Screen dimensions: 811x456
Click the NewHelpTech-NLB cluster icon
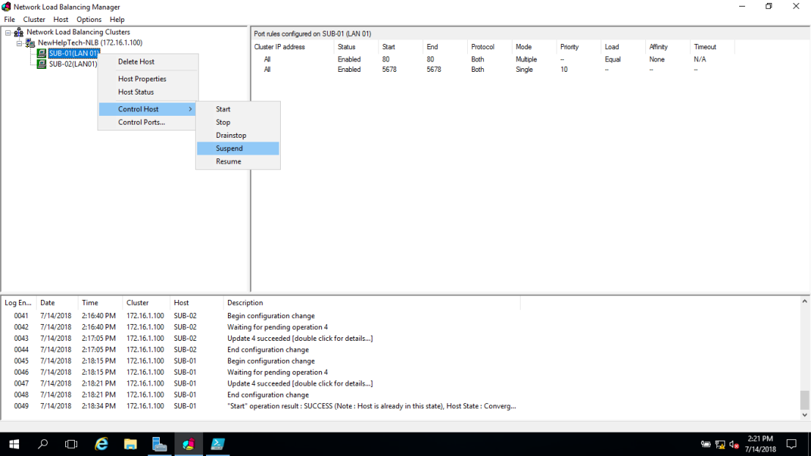(30, 43)
